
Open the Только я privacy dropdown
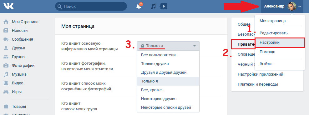168,46
